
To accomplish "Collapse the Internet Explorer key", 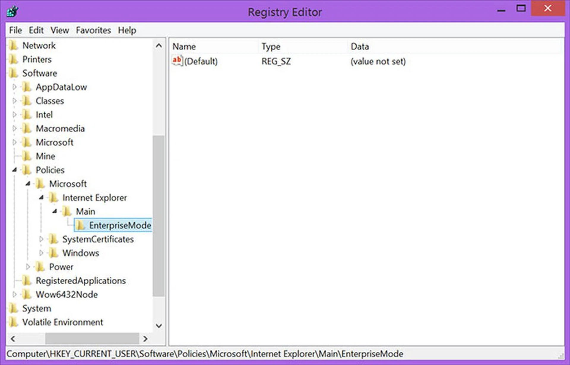I will (41, 198).
